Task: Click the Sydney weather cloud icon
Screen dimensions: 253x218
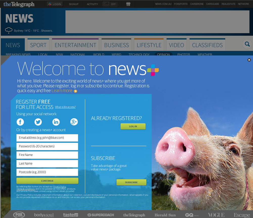Action: point(9,30)
